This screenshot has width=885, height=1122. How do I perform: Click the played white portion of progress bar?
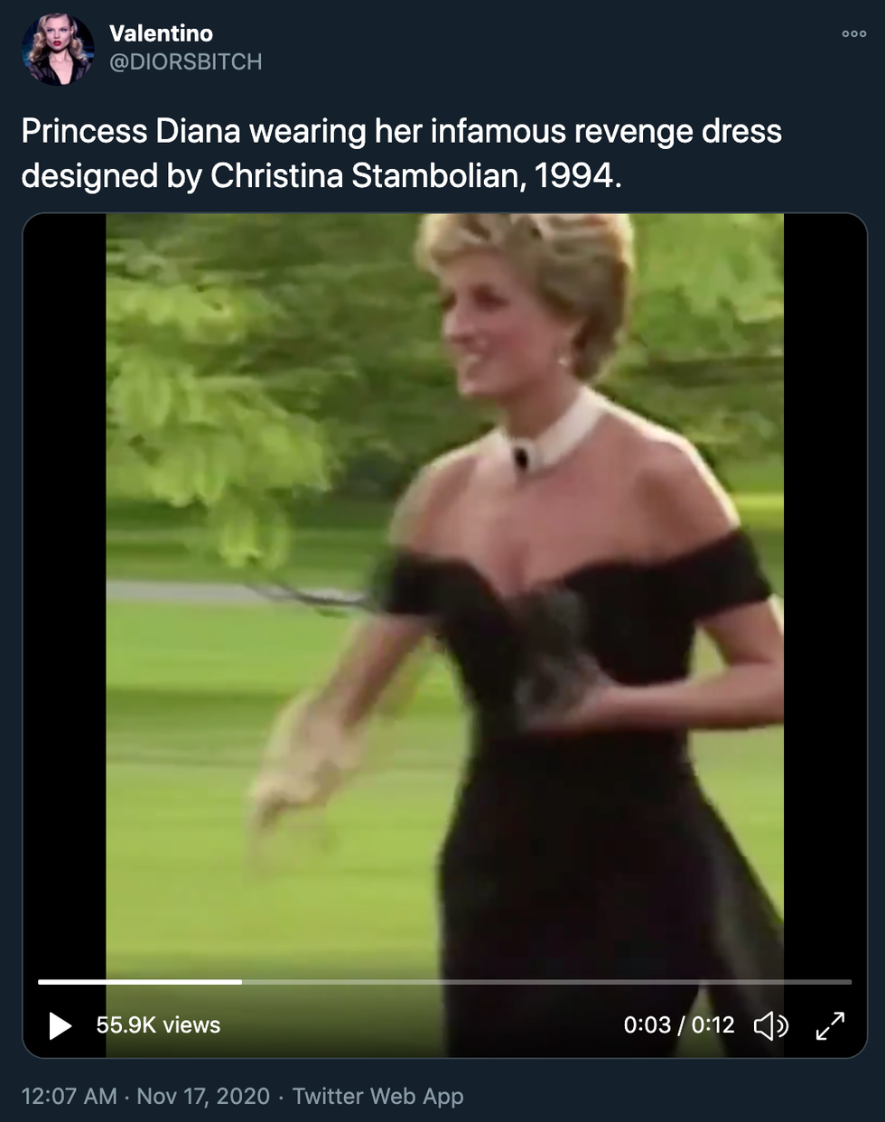point(135,981)
